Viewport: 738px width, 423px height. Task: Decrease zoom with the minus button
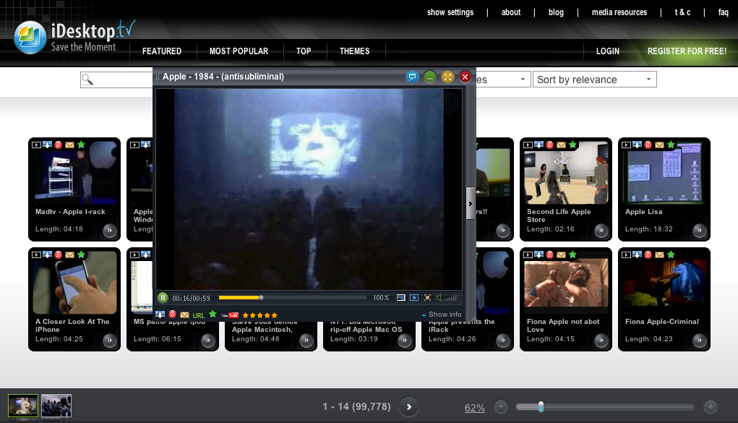pos(501,406)
